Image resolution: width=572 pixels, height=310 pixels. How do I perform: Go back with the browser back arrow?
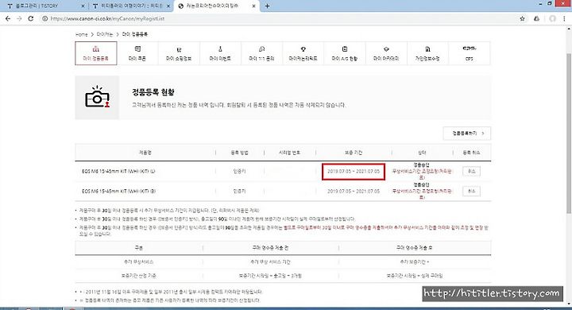[8, 18]
